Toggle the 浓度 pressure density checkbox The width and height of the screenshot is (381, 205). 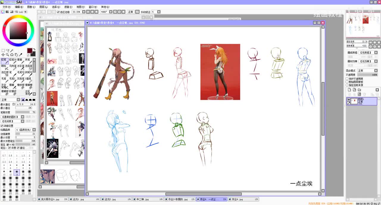click(10, 148)
